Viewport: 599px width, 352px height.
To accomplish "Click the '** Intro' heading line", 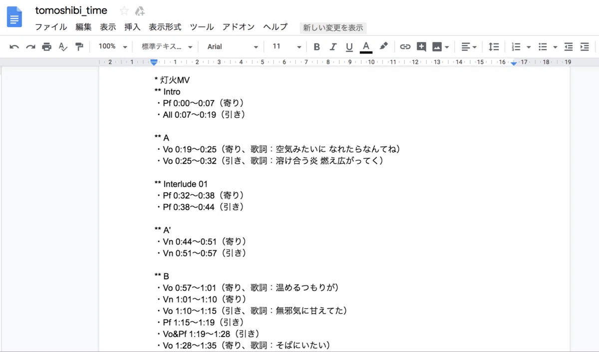I will point(168,92).
